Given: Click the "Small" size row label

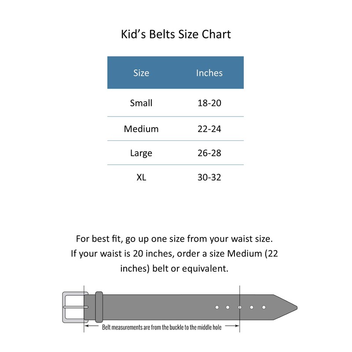Looking at the screenshot, I should point(141,103).
